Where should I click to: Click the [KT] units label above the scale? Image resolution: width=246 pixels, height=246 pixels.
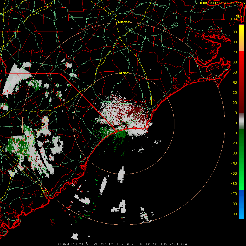pyautogui.click(x=233, y=19)
